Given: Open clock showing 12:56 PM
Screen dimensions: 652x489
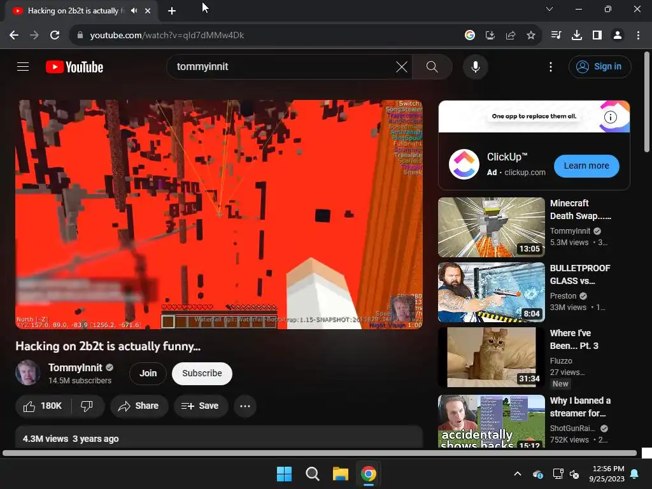Looking at the screenshot, I should coord(607,474).
